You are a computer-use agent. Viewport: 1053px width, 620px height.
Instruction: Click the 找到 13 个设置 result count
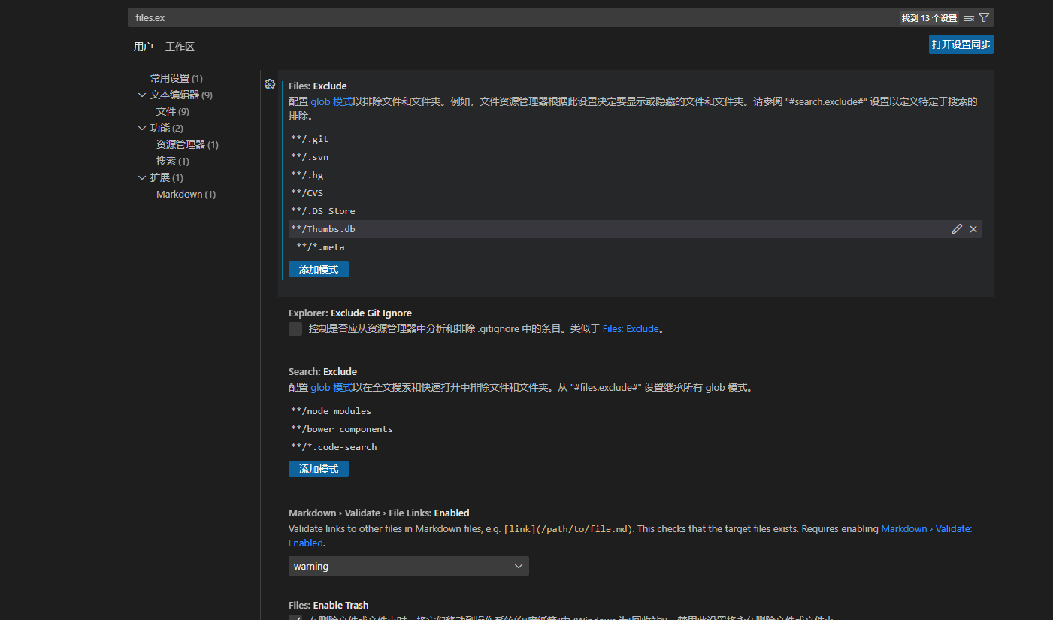(929, 17)
